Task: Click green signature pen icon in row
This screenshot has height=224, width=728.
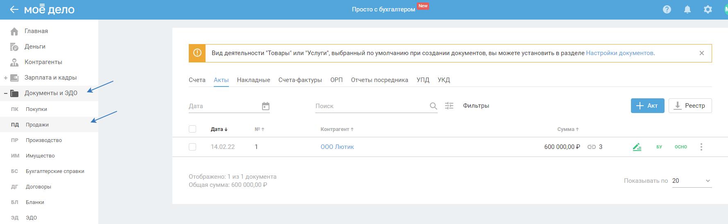Action: click(637, 147)
